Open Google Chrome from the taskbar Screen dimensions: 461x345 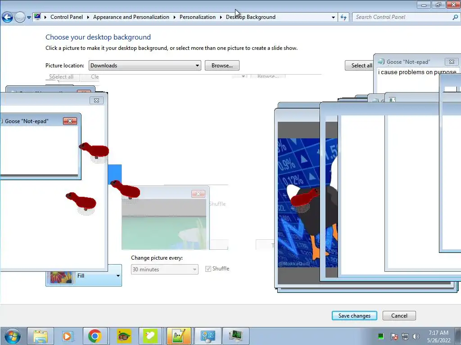[95, 336]
